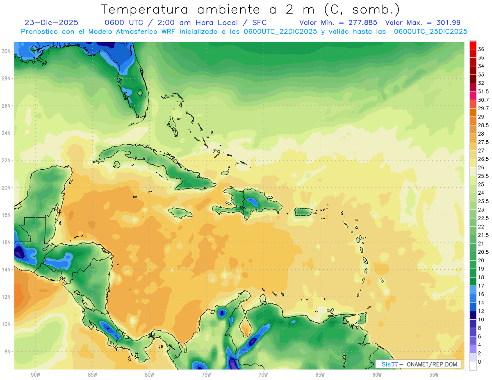Click the '60W' longitude label

pyautogui.click(x=377, y=375)
